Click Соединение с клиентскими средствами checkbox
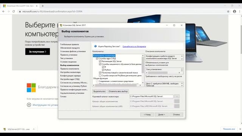The height and width of the screenshot is (136, 242). click(x=97, y=81)
